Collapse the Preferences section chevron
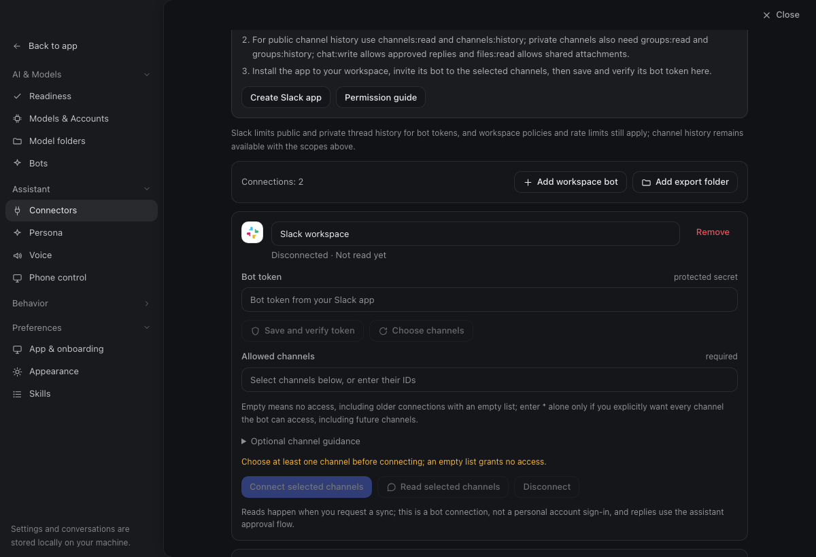The image size is (816, 557). click(x=147, y=328)
